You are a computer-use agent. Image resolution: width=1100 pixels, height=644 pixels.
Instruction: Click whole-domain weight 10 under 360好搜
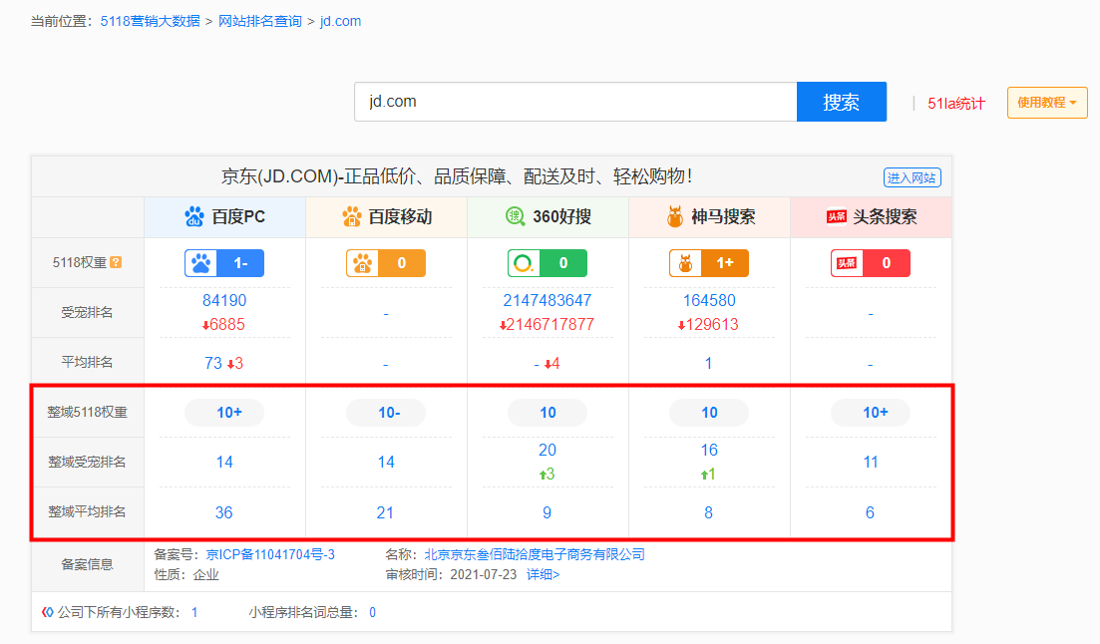(548, 413)
